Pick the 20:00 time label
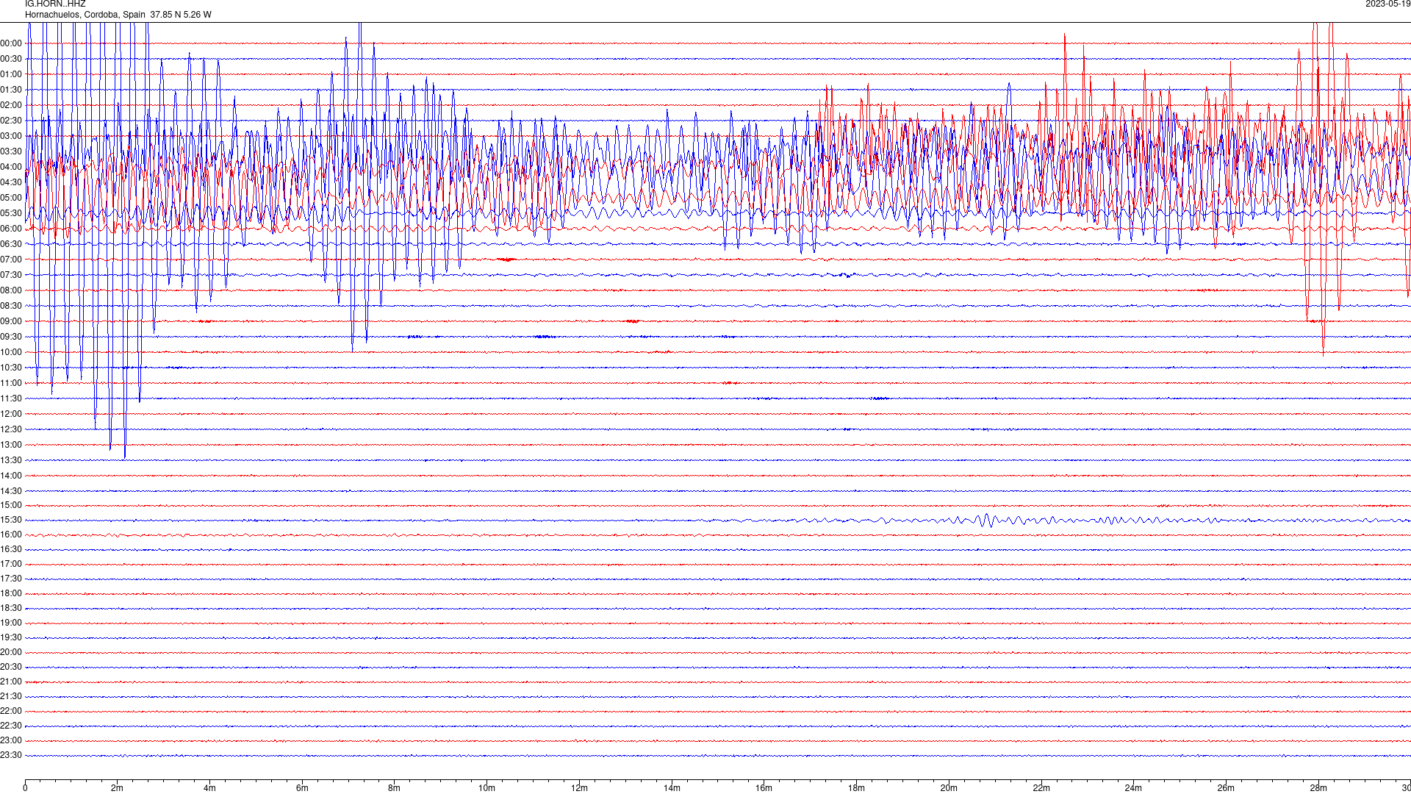Image resolution: width=1411 pixels, height=794 pixels. pyautogui.click(x=11, y=652)
